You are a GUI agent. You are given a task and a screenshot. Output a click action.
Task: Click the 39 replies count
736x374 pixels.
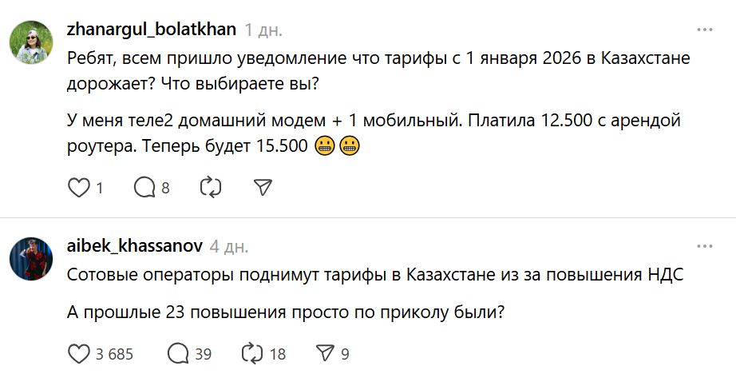click(203, 354)
